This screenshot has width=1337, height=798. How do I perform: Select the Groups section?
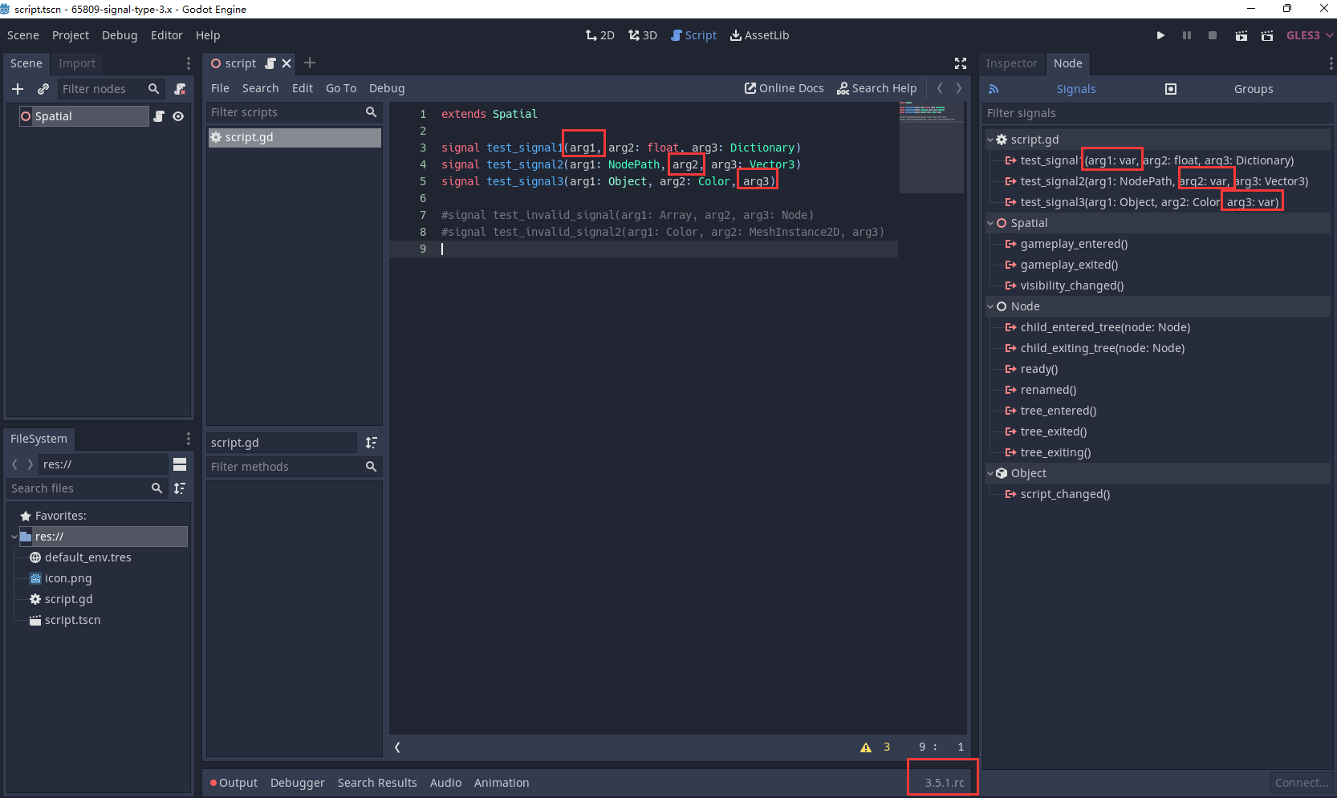tap(1254, 89)
